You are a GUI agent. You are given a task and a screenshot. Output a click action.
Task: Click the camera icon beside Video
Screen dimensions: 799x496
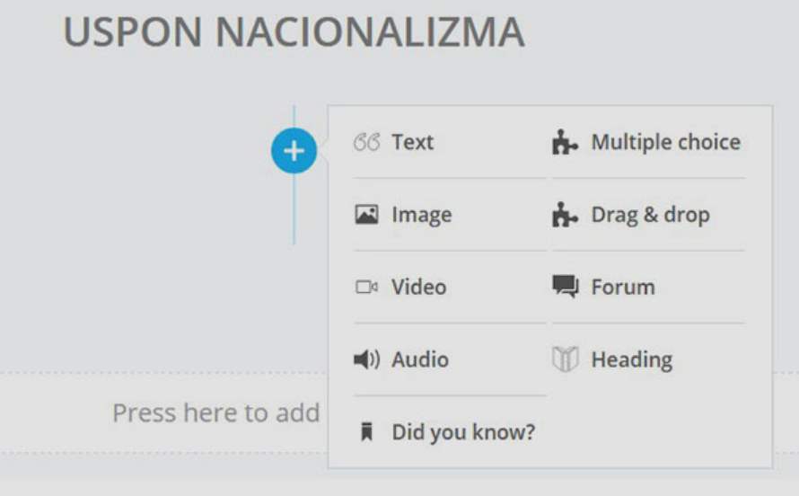point(366,288)
